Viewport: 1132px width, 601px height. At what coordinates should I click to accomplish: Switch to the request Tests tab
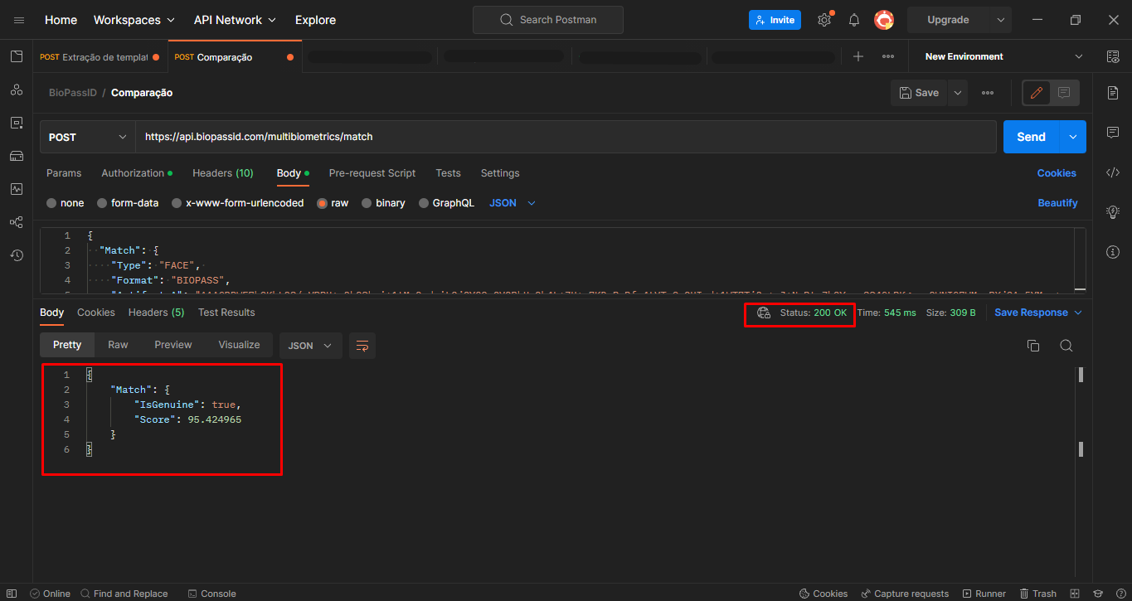(448, 173)
